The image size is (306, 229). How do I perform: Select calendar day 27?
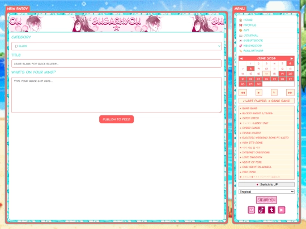point(290,79)
